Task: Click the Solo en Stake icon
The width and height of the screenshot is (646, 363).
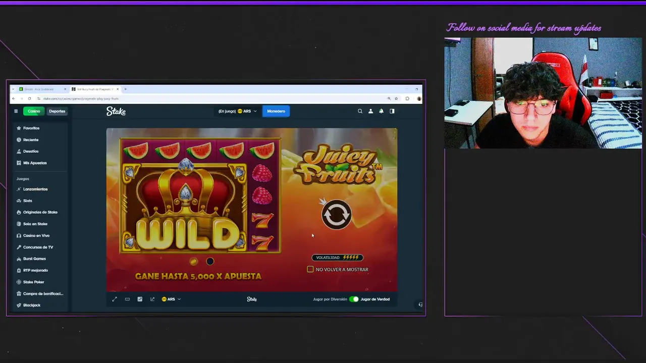Action: [19, 224]
